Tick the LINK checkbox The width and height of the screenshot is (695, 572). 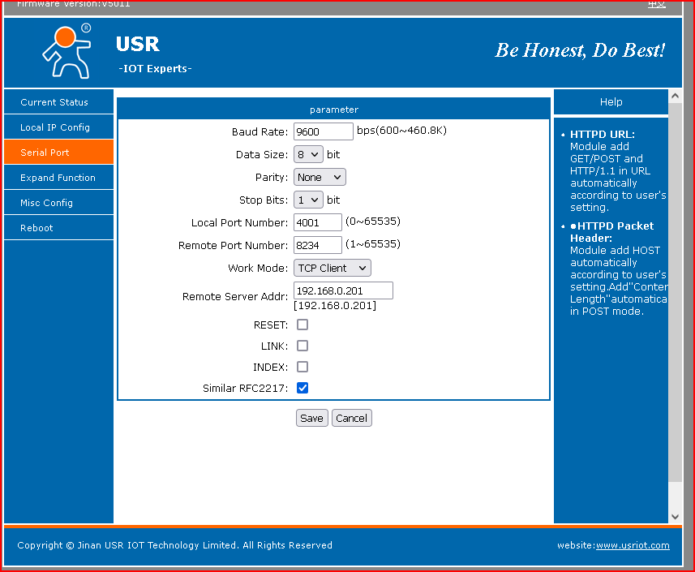[302, 346]
